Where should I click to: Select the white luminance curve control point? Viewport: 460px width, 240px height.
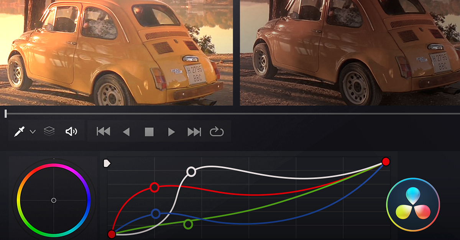[x=192, y=172]
